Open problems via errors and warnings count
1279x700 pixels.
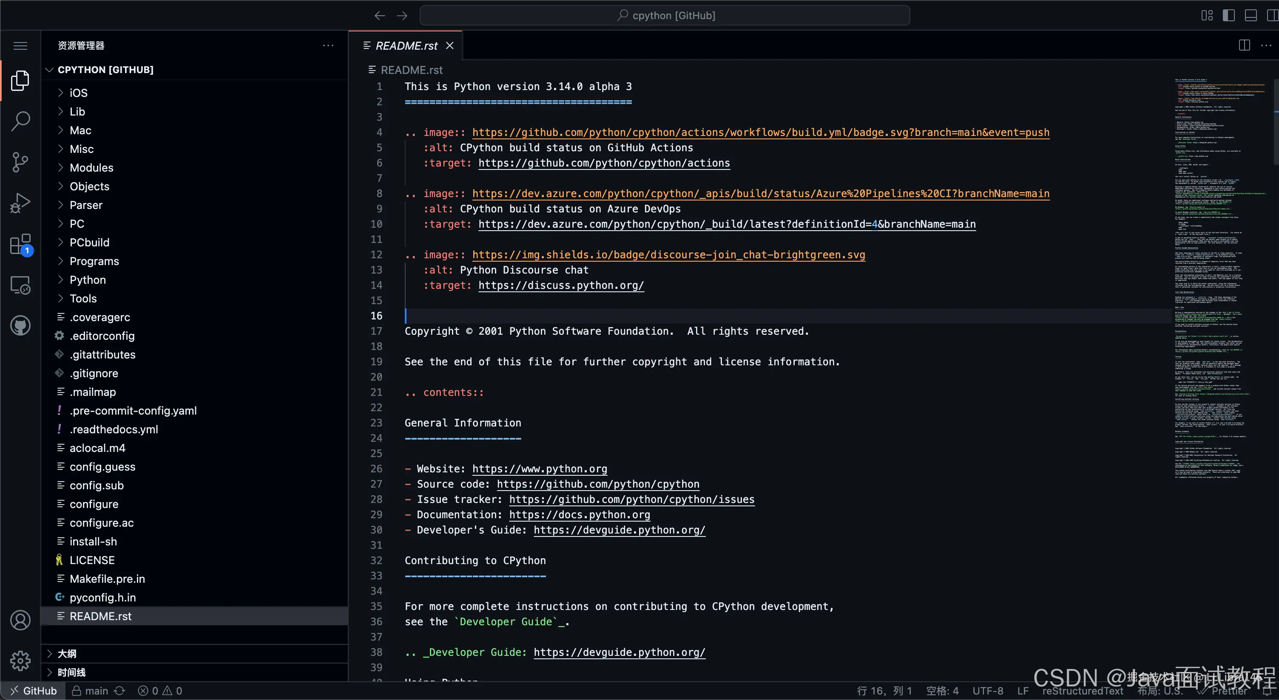(160, 691)
